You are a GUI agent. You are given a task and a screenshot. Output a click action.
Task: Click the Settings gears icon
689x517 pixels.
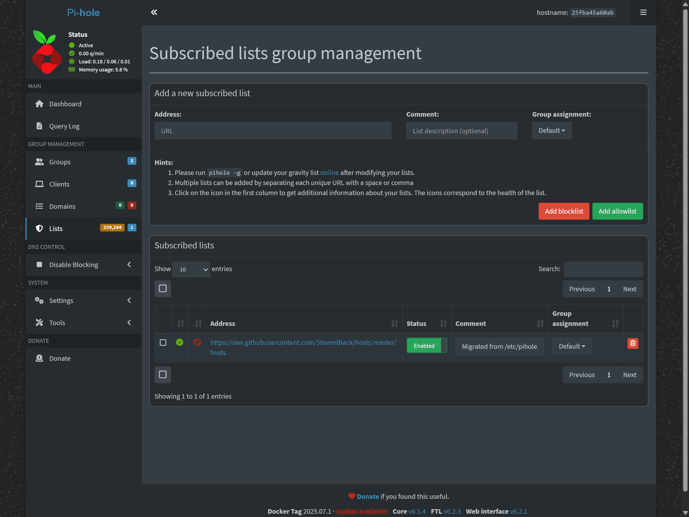tap(39, 300)
